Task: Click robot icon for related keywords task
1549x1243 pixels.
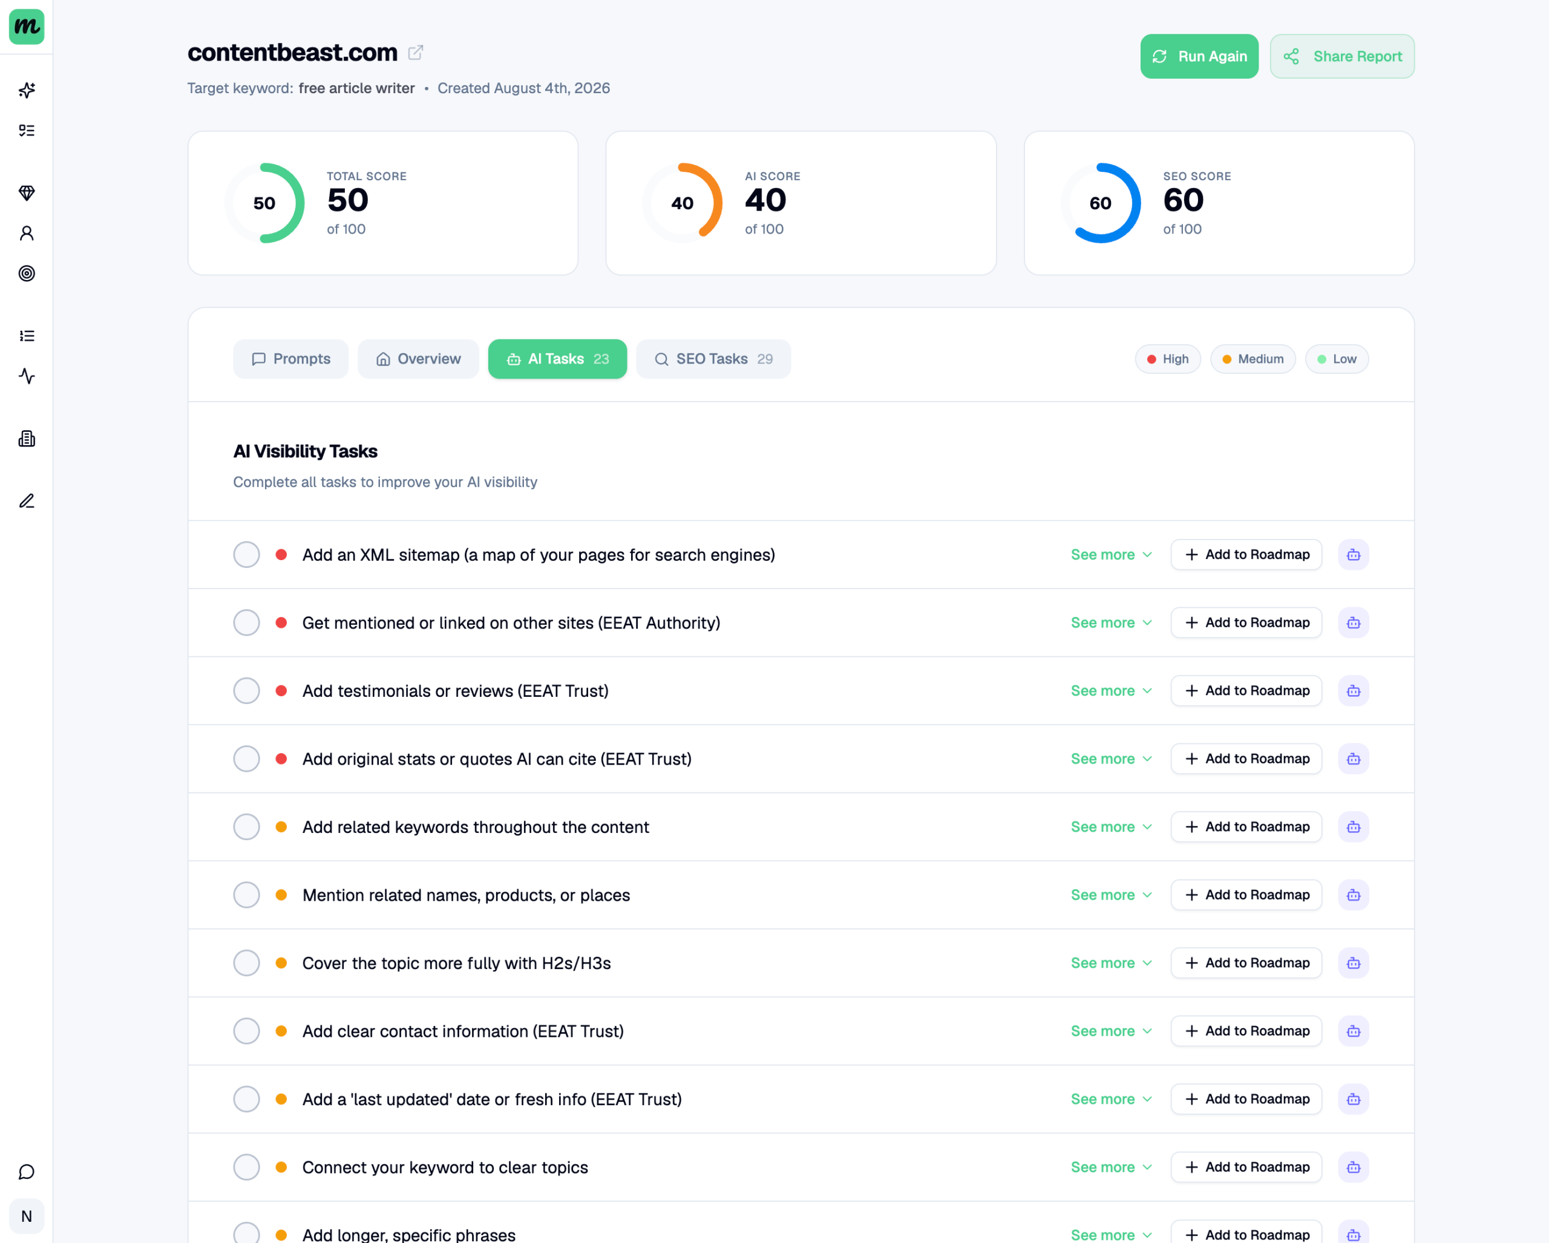Action: click(x=1354, y=827)
